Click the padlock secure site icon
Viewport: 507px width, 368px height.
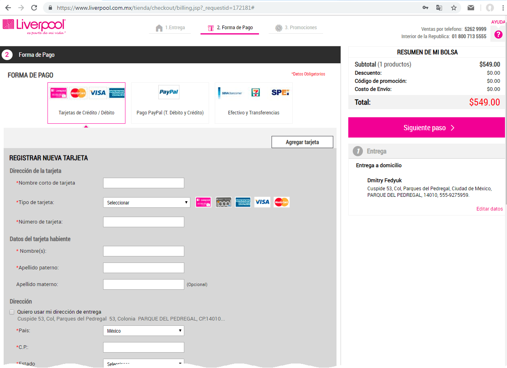pyautogui.click(x=50, y=8)
